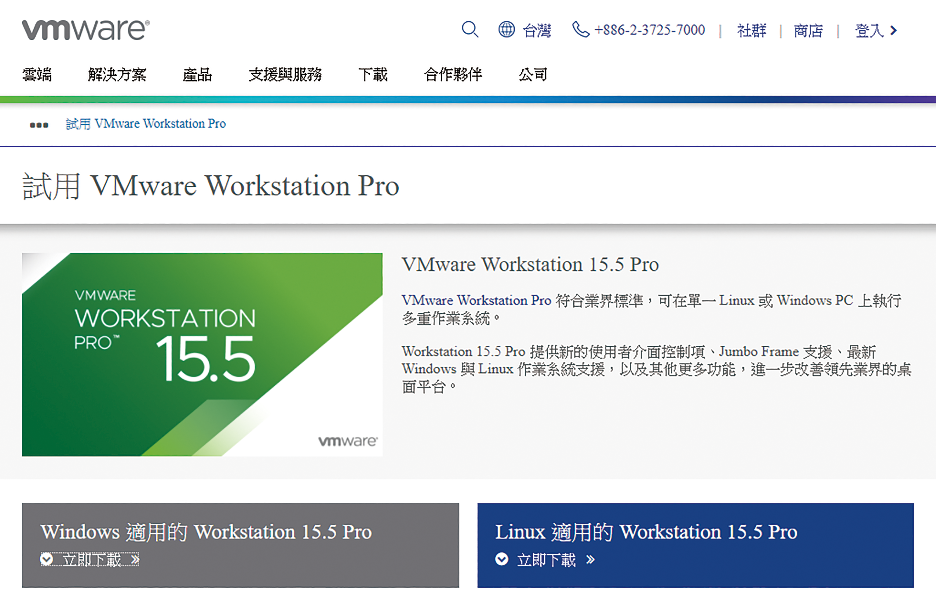The height and width of the screenshot is (609, 936).
Task: Click the login chevron arrow
Action: (894, 30)
